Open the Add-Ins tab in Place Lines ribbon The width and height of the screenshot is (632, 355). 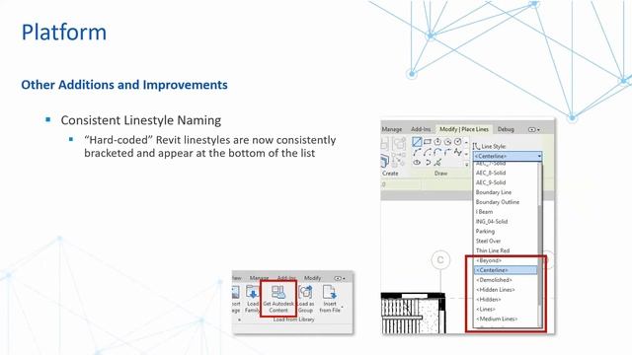pyautogui.click(x=421, y=129)
